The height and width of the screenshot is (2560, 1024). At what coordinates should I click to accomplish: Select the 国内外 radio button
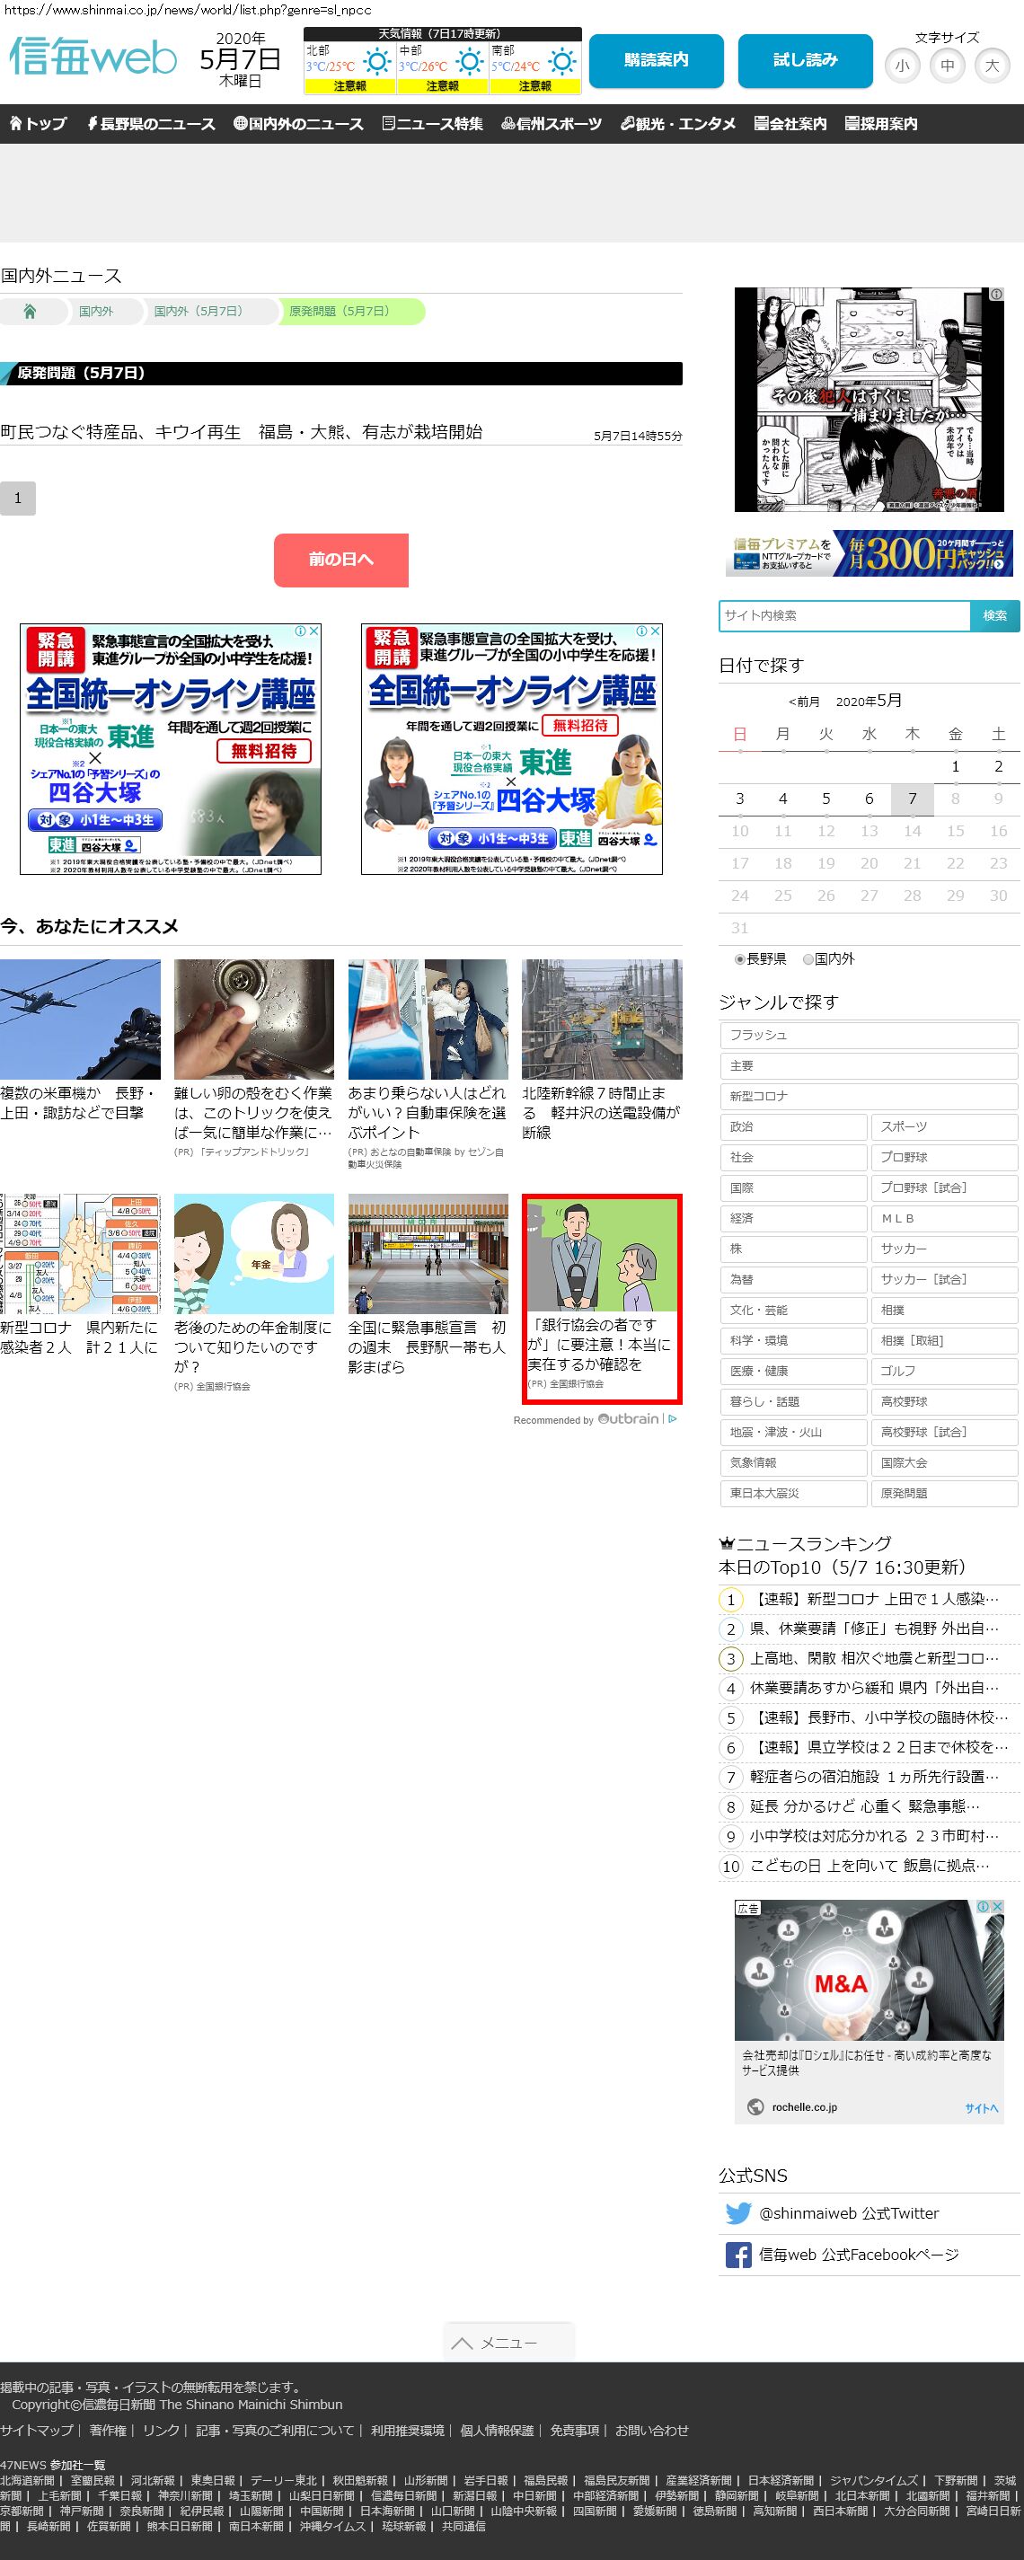click(x=808, y=959)
